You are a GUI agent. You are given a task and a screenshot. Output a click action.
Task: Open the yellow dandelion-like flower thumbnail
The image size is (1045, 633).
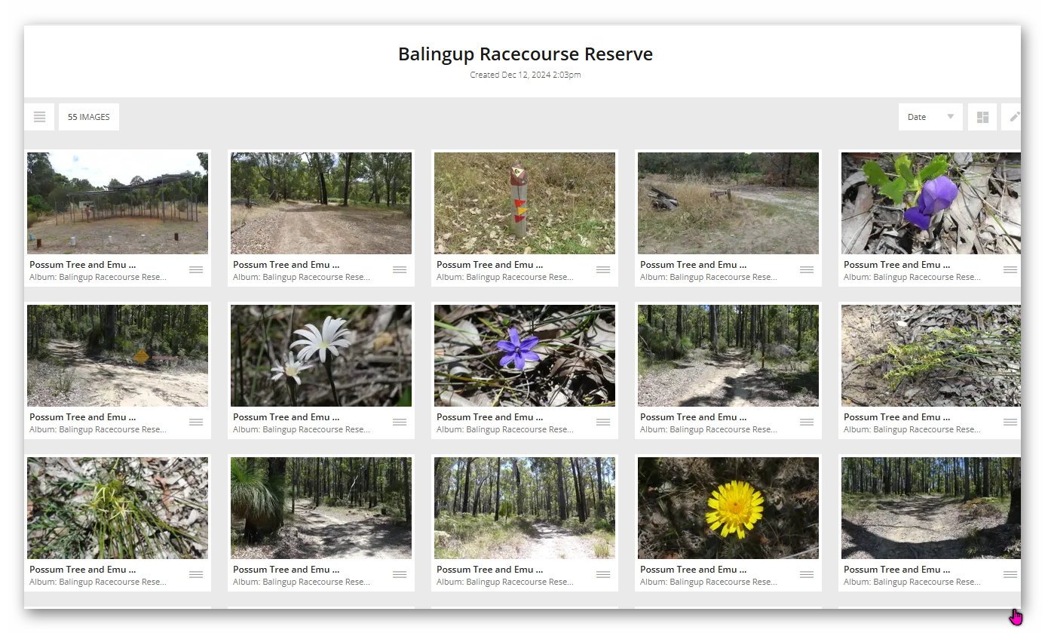pyautogui.click(x=728, y=508)
